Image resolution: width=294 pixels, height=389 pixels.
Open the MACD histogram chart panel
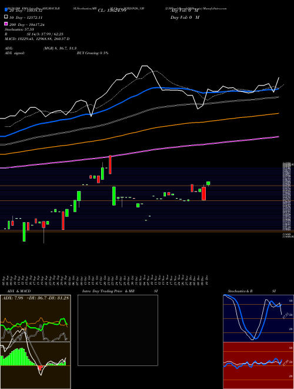[35, 365]
